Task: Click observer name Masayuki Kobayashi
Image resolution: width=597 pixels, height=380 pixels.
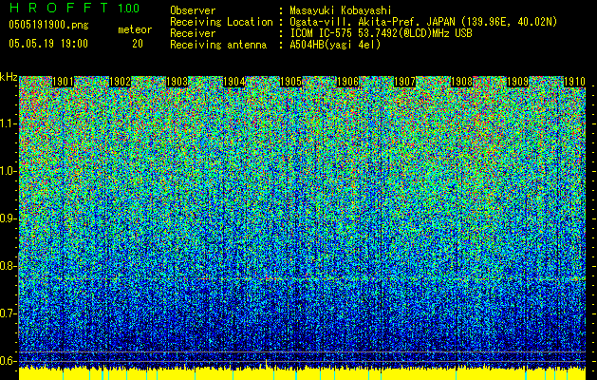Action: tap(341, 10)
